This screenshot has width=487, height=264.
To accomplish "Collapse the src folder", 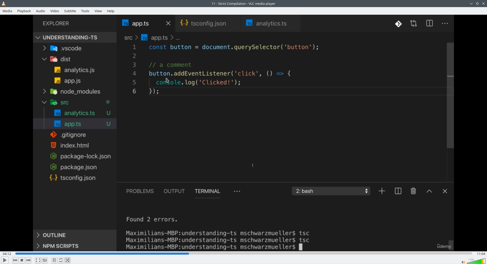I will 75,103.
